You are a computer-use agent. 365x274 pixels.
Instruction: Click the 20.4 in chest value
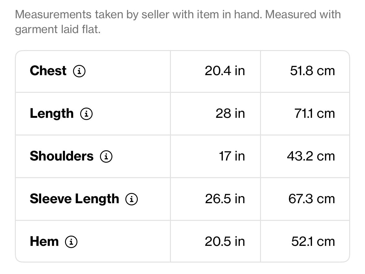coord(225,71)
